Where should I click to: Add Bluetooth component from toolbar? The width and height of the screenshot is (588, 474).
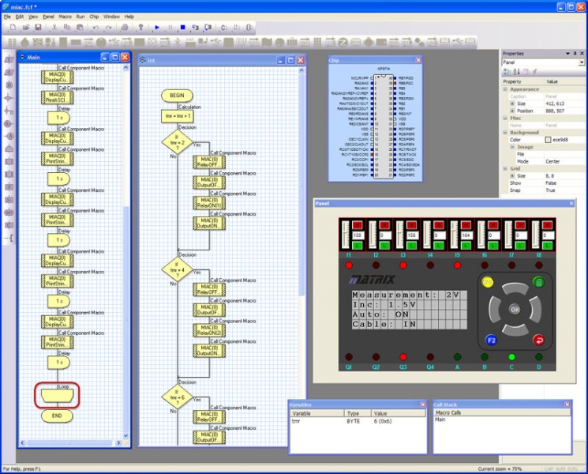pyautogui.click(x=178, y=43)
